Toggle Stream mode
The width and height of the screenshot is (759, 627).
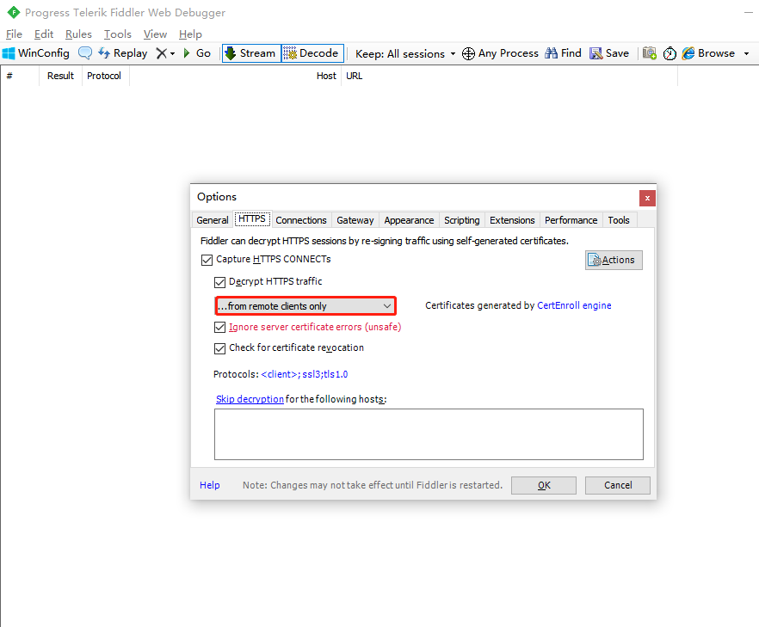[x=251, y=53]
